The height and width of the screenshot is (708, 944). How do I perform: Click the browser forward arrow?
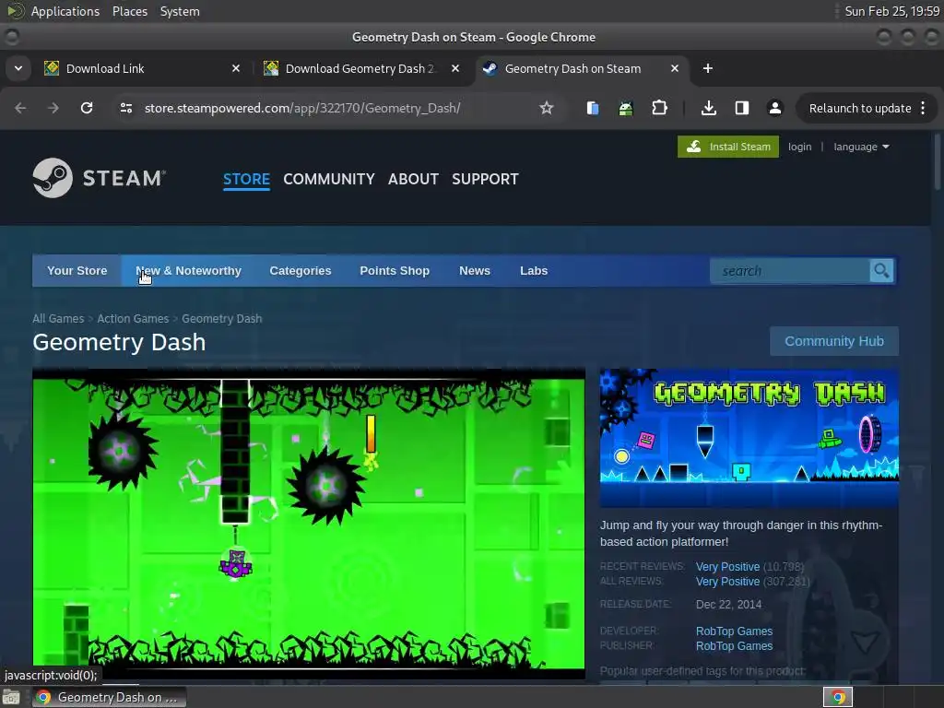click(53, 108)
